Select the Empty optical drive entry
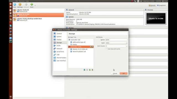 tap(75, 45)
